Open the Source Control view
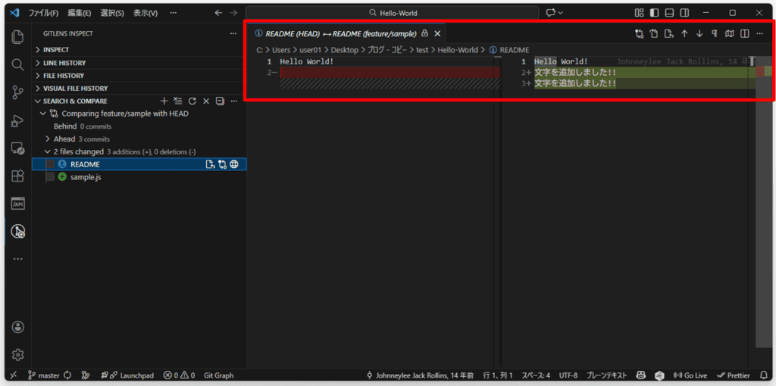 click(x=18, y=92)
